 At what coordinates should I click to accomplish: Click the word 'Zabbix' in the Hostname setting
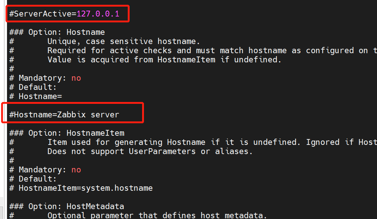(x=71, y=115)
